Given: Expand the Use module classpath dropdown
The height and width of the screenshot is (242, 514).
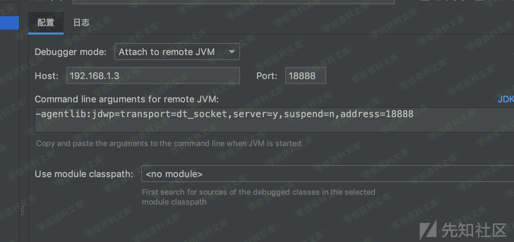Looking at the screenshot, I should [318, 174].
